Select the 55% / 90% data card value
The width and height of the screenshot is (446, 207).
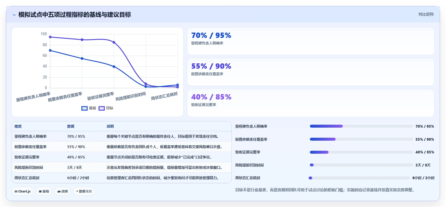211,66
